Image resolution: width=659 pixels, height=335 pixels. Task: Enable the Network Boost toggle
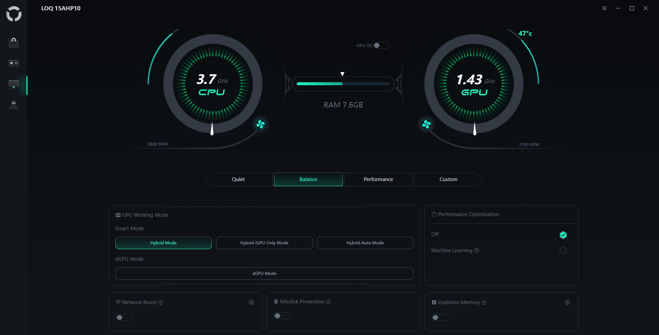click(124, 317)
